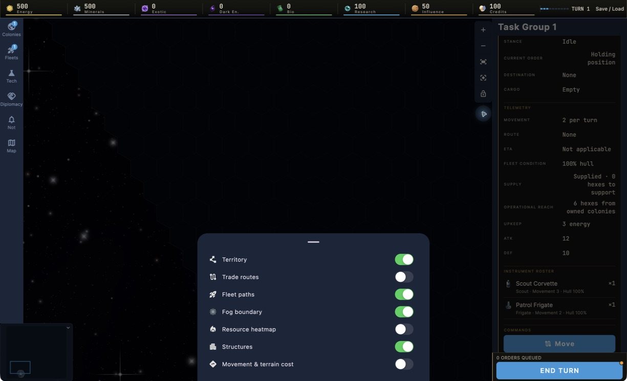This screenshot has width=627, height=381.
Task: Open the Notifications bell panel
Action: coord(11,122)
